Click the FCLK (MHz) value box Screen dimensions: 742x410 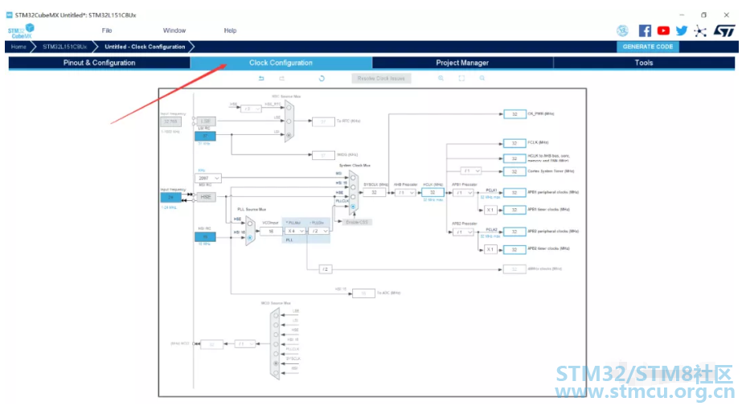[x=514, y=143]
